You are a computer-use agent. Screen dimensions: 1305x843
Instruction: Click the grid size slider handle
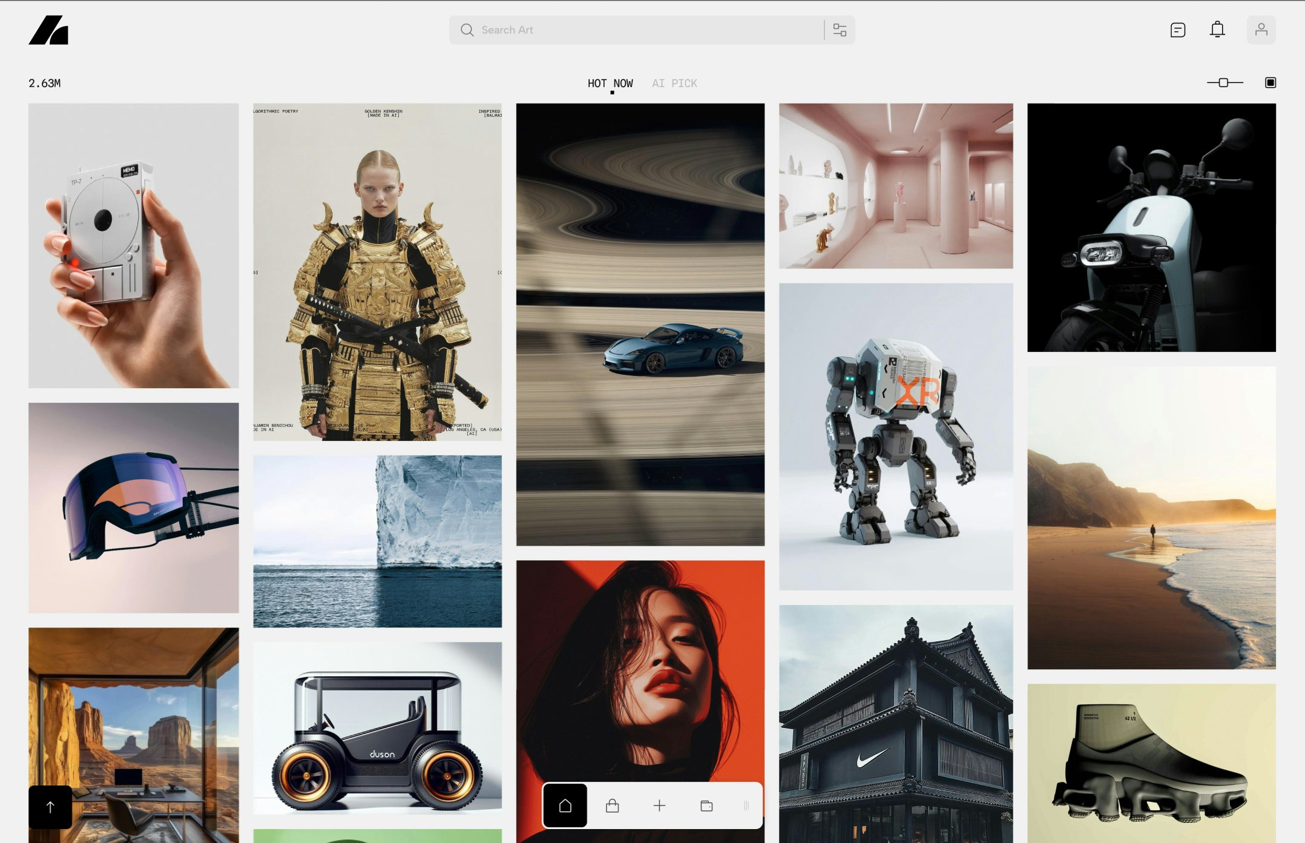[x=1223, y=82]
